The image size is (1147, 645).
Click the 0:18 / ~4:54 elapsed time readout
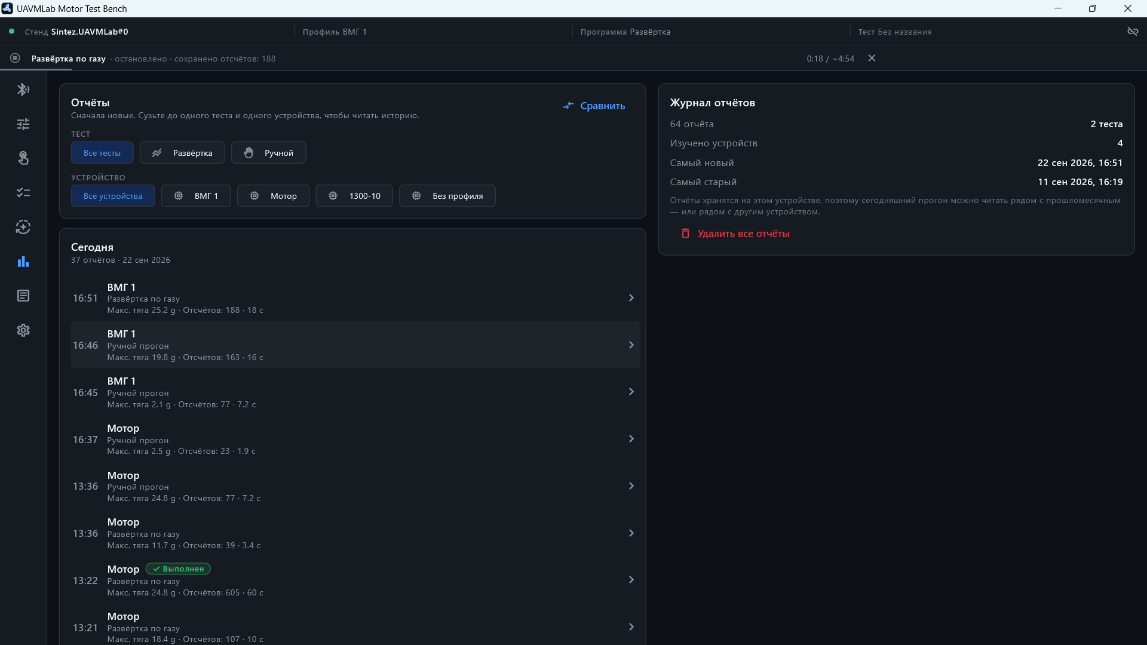(x=830, y=59)
